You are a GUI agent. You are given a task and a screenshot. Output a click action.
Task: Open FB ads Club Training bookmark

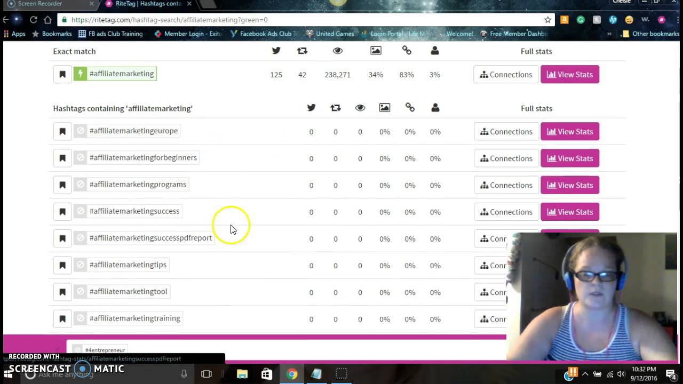[x=110, y=34]
